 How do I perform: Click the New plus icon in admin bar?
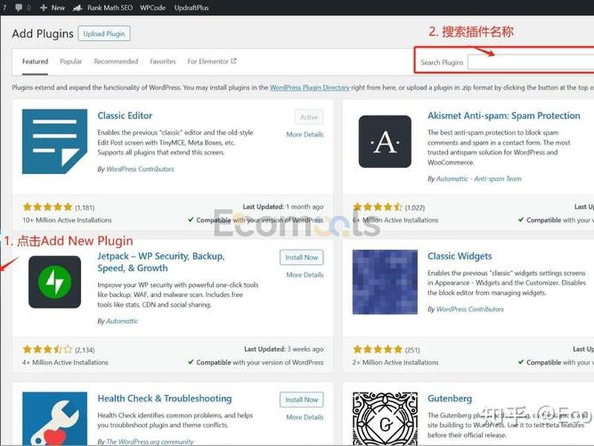[43, 7]
